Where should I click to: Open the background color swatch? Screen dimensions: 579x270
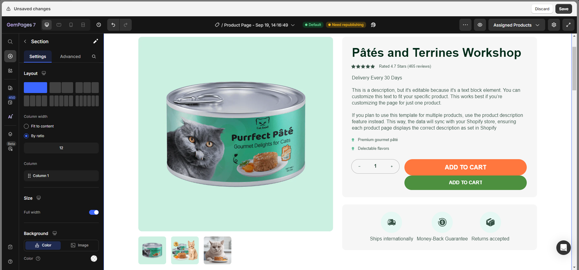94,259
